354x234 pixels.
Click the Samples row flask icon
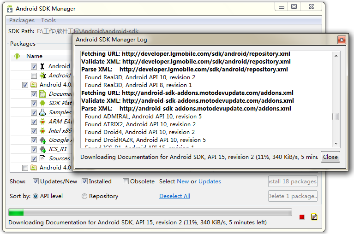[42, 112]
